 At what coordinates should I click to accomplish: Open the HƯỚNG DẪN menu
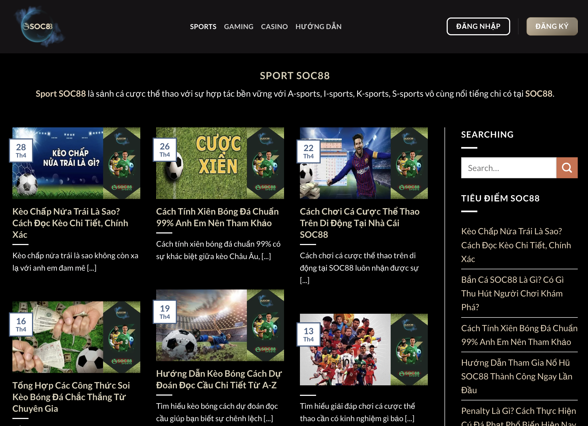point(318,26)
